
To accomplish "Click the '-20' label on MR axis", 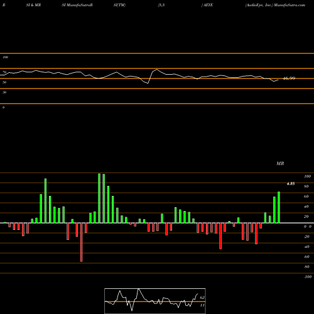I will click(x=306, y=237).
